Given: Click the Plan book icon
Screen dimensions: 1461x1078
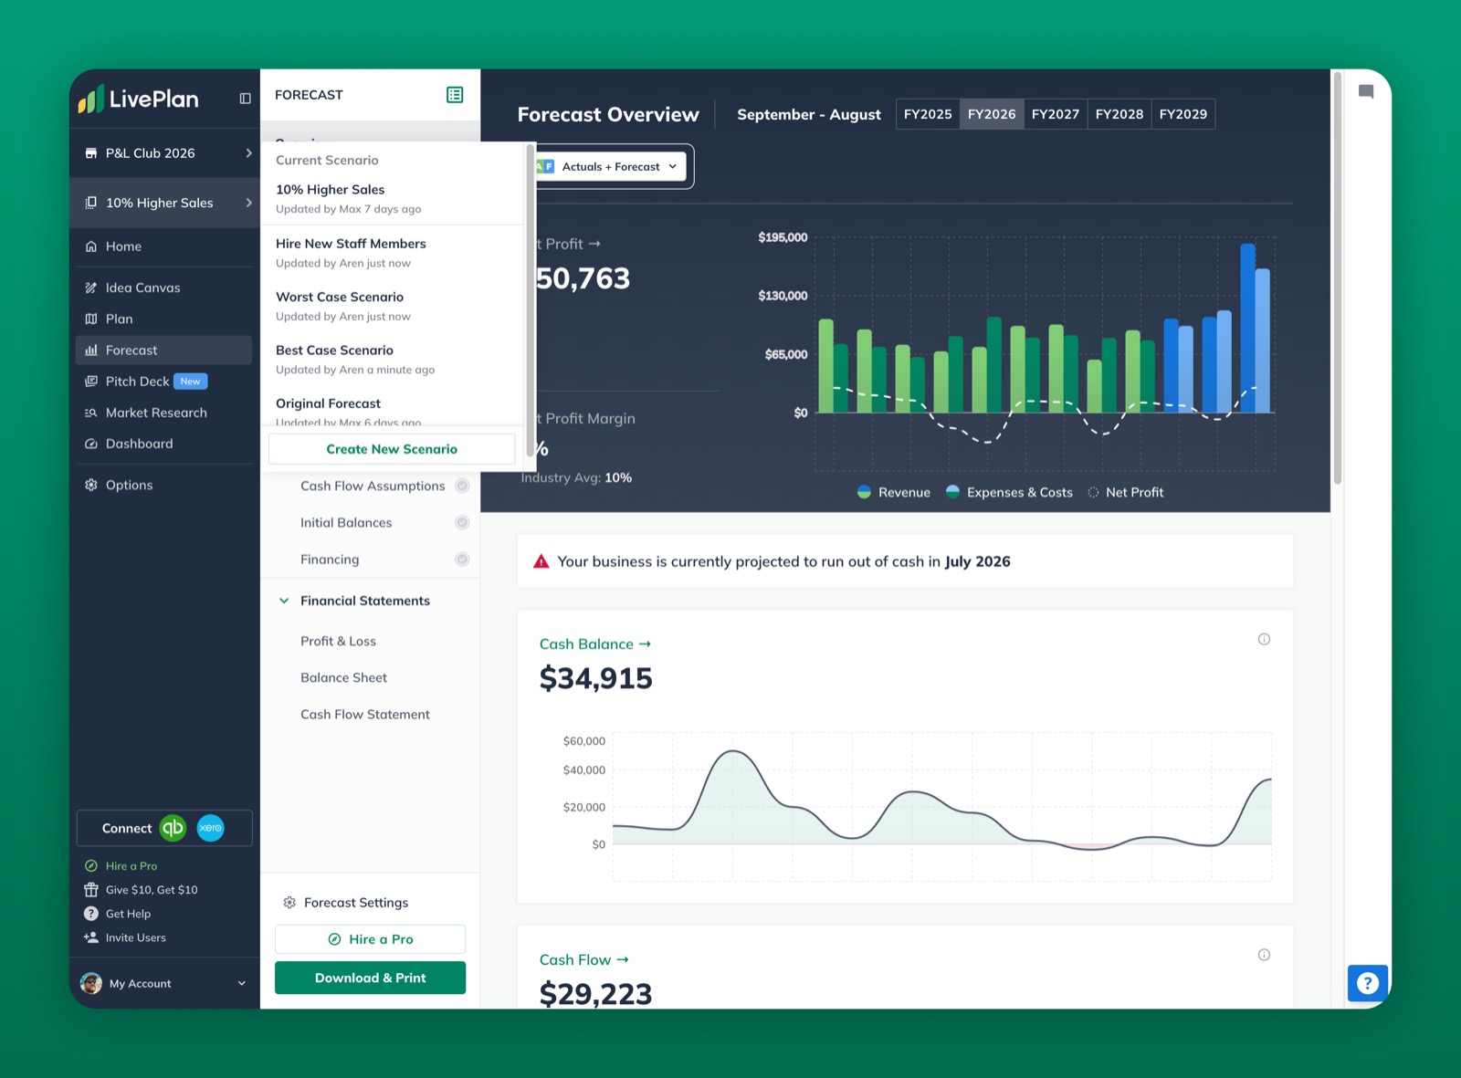Looking at the screenshot, I should click(91, 319).
